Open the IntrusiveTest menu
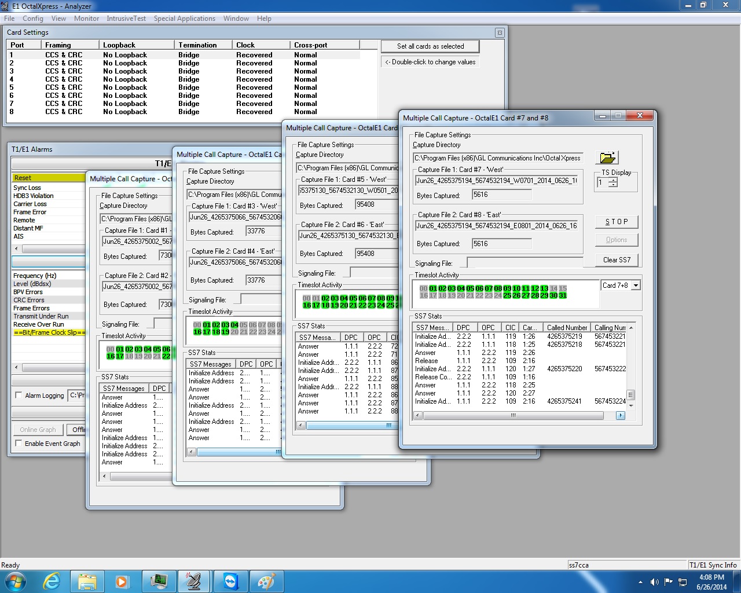Viewport: 741px width, 593px height. (x=126, y=19)
